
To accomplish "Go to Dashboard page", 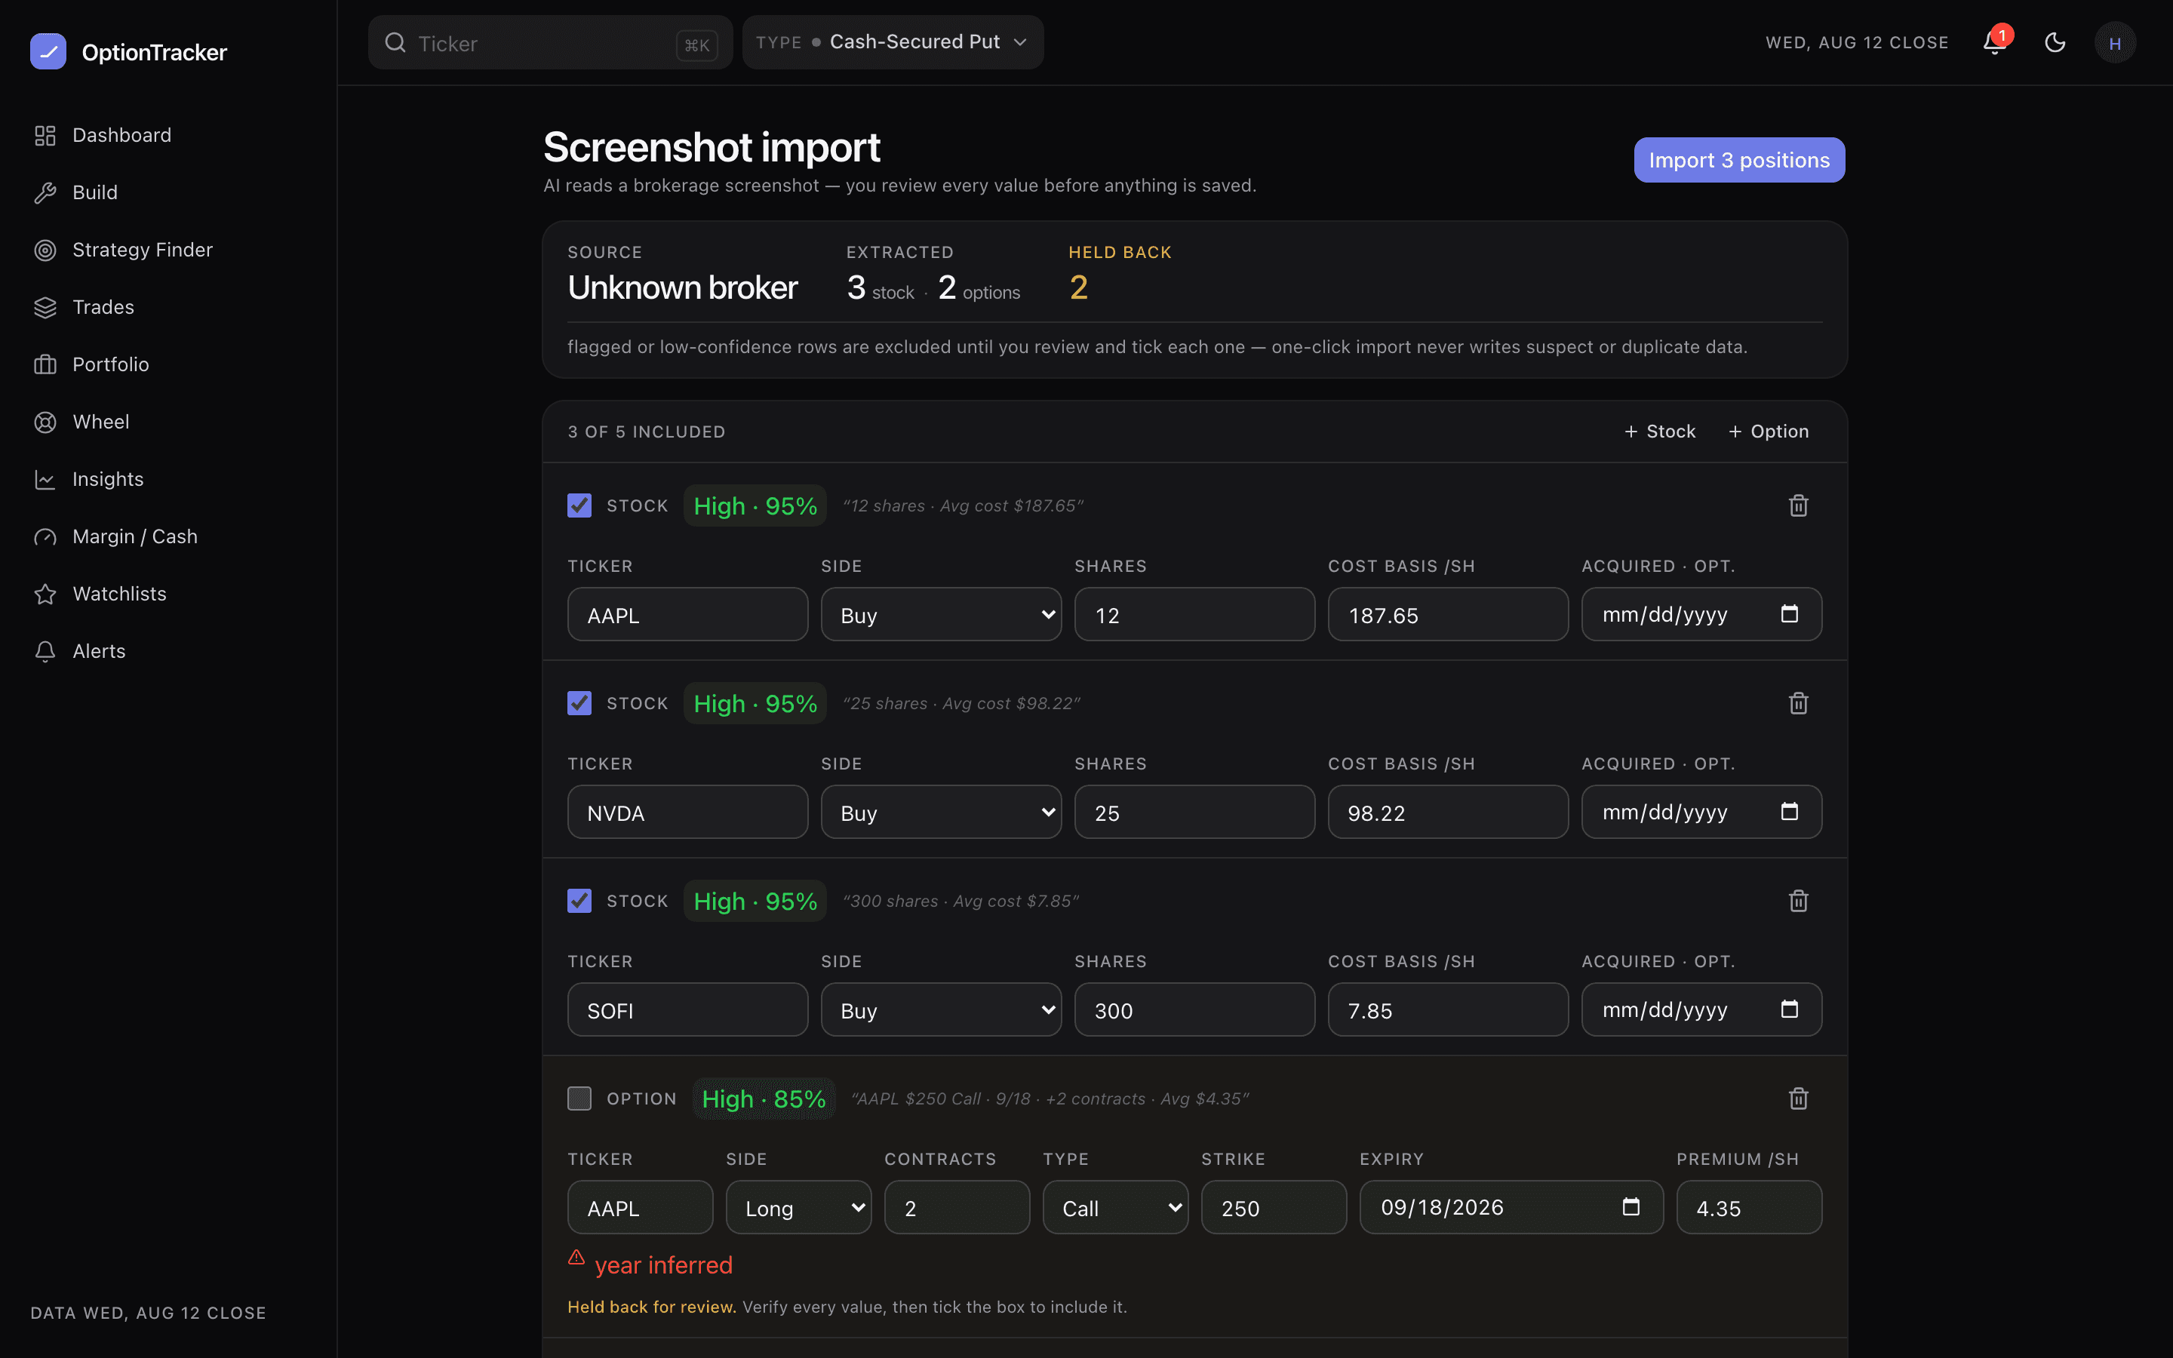I will tap(121, 136).
